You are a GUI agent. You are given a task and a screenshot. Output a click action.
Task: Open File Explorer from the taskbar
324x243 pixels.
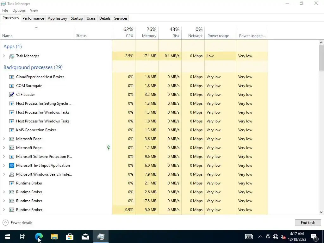coord(54,237)
